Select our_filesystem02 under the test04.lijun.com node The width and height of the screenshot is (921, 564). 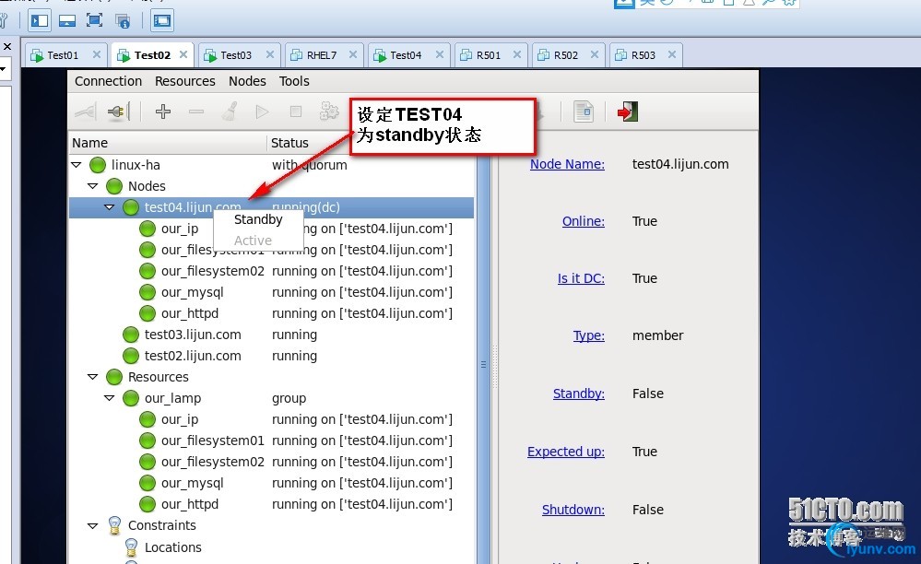click(271, 271)
